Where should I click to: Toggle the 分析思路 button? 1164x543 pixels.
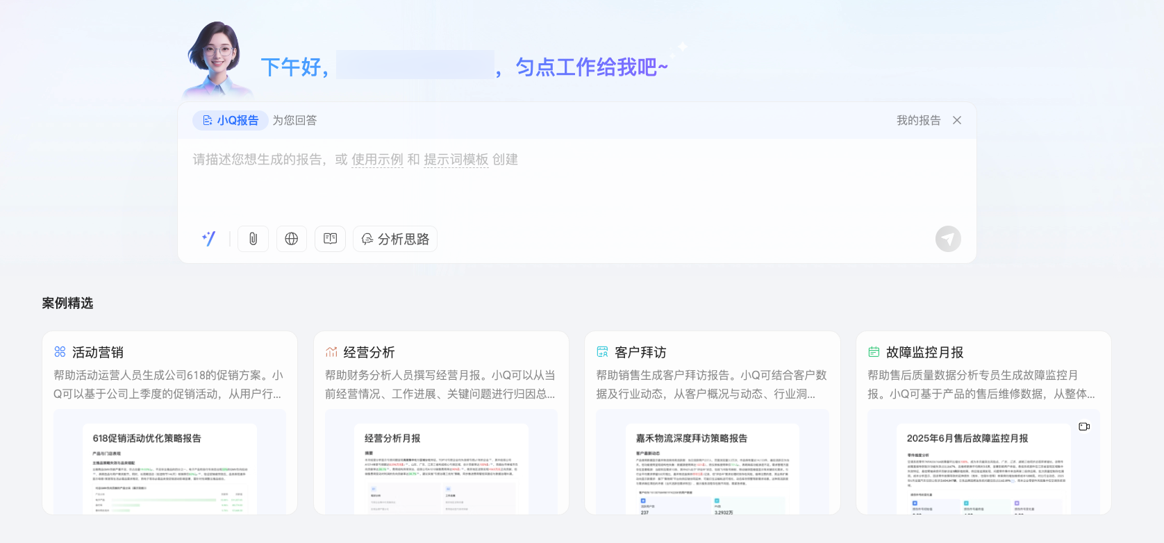[x=395, y=239]
